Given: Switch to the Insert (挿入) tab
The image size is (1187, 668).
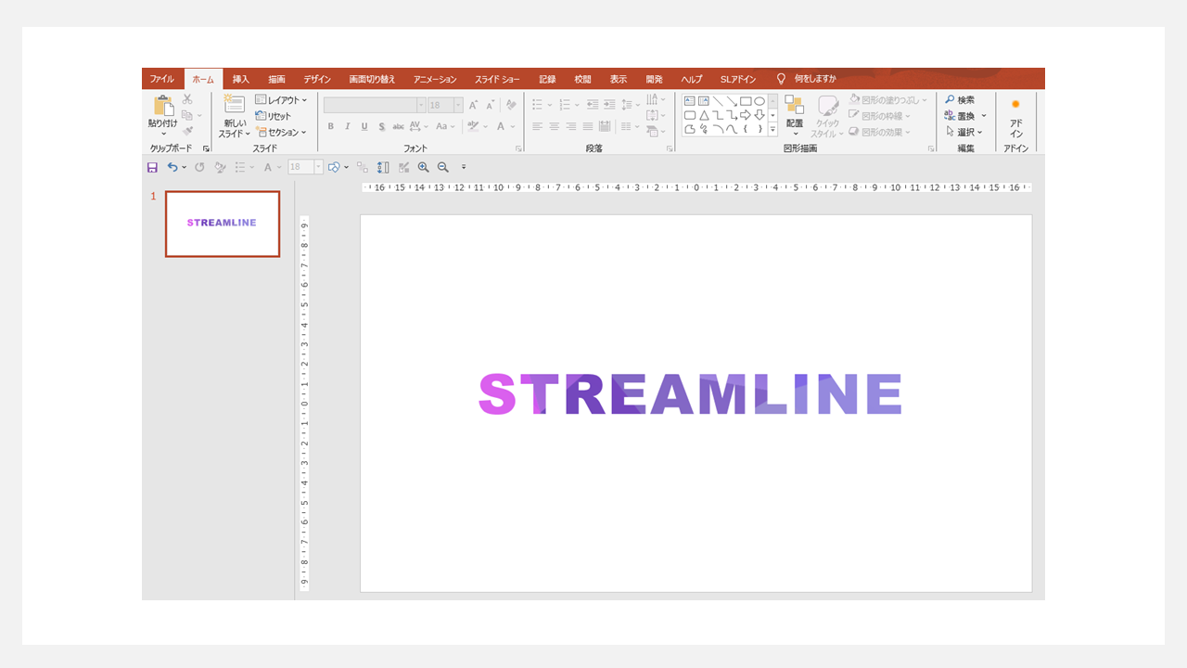Looking at the screenshot, I should [241, 79].
